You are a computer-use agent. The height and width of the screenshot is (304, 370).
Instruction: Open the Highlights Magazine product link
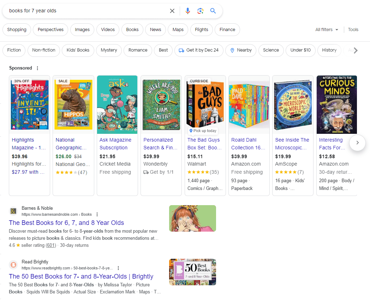(x=29, y=144)
